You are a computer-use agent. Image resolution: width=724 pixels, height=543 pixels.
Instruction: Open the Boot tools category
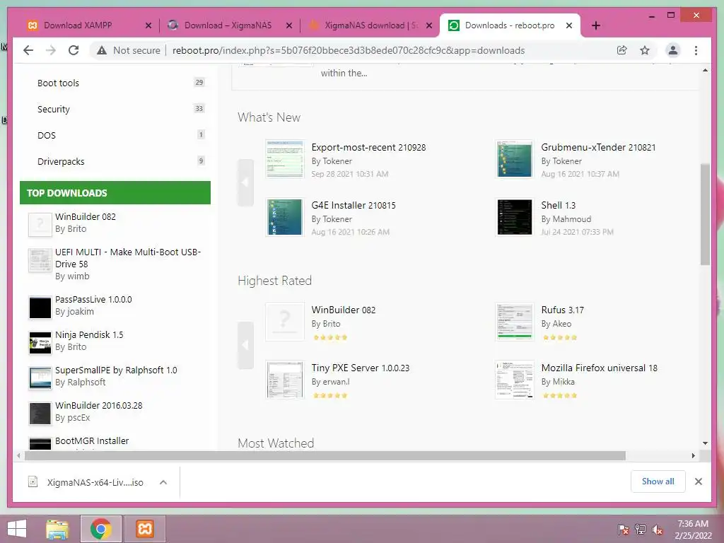[x=58, y=83]
